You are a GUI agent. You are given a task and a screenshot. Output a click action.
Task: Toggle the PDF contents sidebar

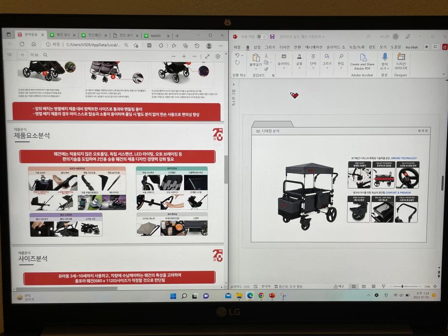point(9,56)
